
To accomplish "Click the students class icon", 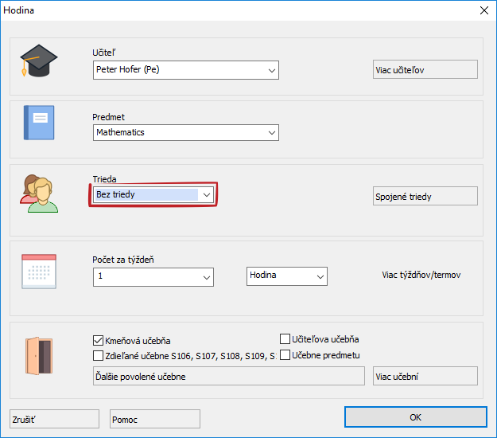I will [x=39, y=194].
